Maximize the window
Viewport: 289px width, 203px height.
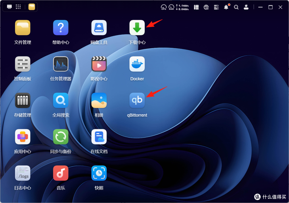coord(270,7)
